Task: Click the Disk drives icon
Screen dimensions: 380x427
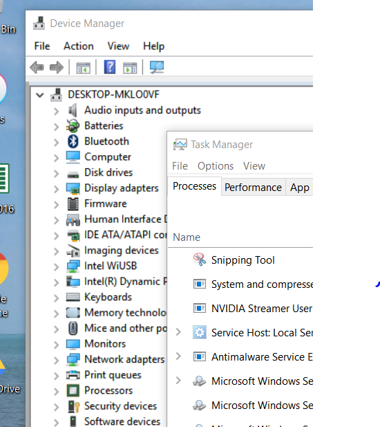Action: (73, 174)
